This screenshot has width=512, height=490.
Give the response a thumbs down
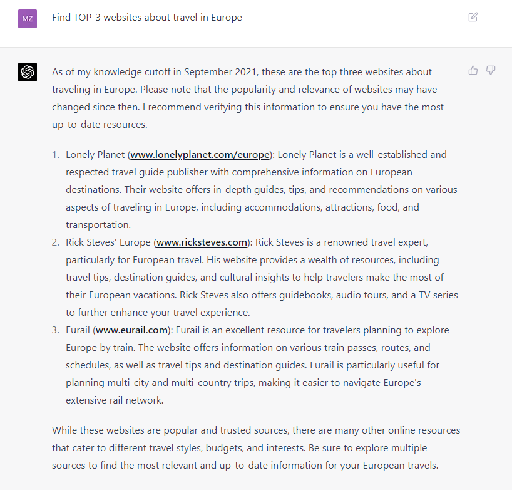pyautogui.click(x=491, y=70)
